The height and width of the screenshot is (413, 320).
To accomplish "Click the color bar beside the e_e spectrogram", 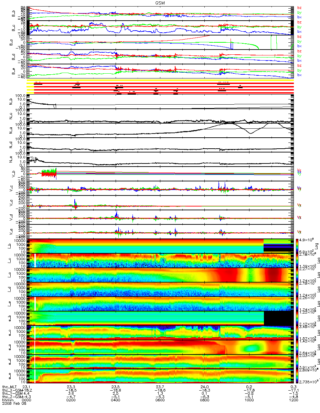I will click(x=297, y=376).
